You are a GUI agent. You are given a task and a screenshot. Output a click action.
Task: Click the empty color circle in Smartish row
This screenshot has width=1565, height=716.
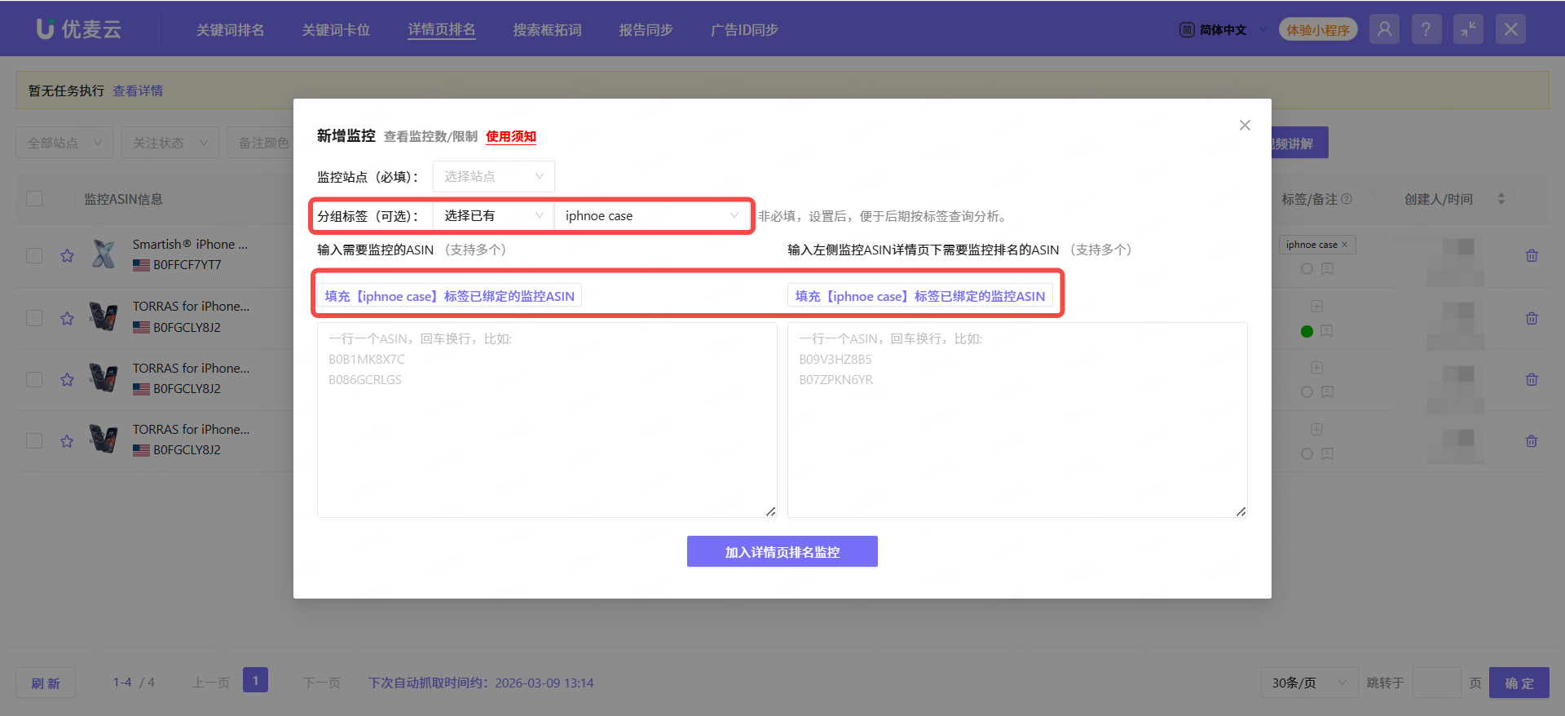(x=1307, y=269)
